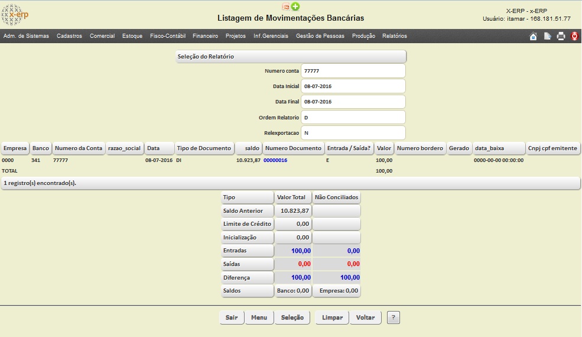Click the red power logout icon
This screenshot has height=337, width=582.
(x=574, y=36)
